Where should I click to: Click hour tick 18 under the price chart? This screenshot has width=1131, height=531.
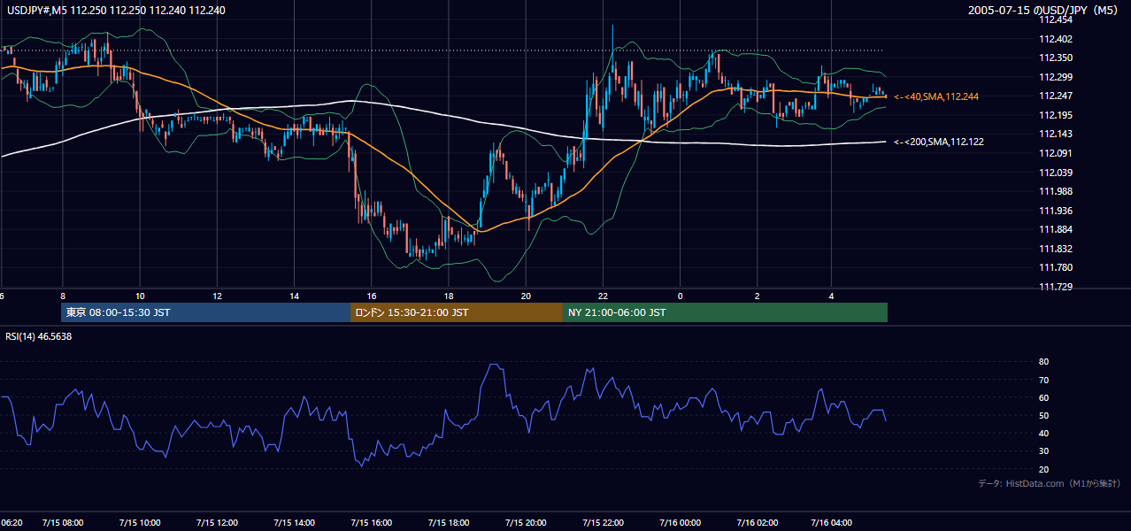click(x=448, y=296)
